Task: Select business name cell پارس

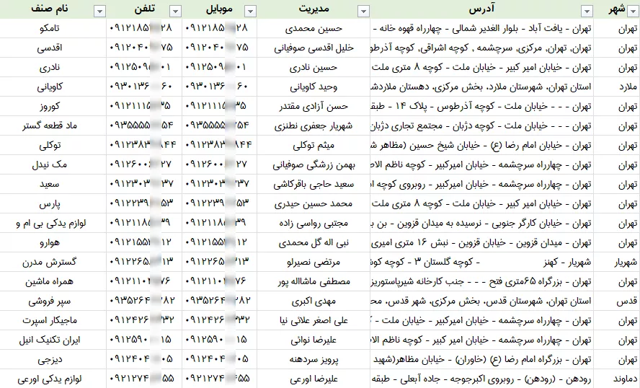Action: pos(53,203)
